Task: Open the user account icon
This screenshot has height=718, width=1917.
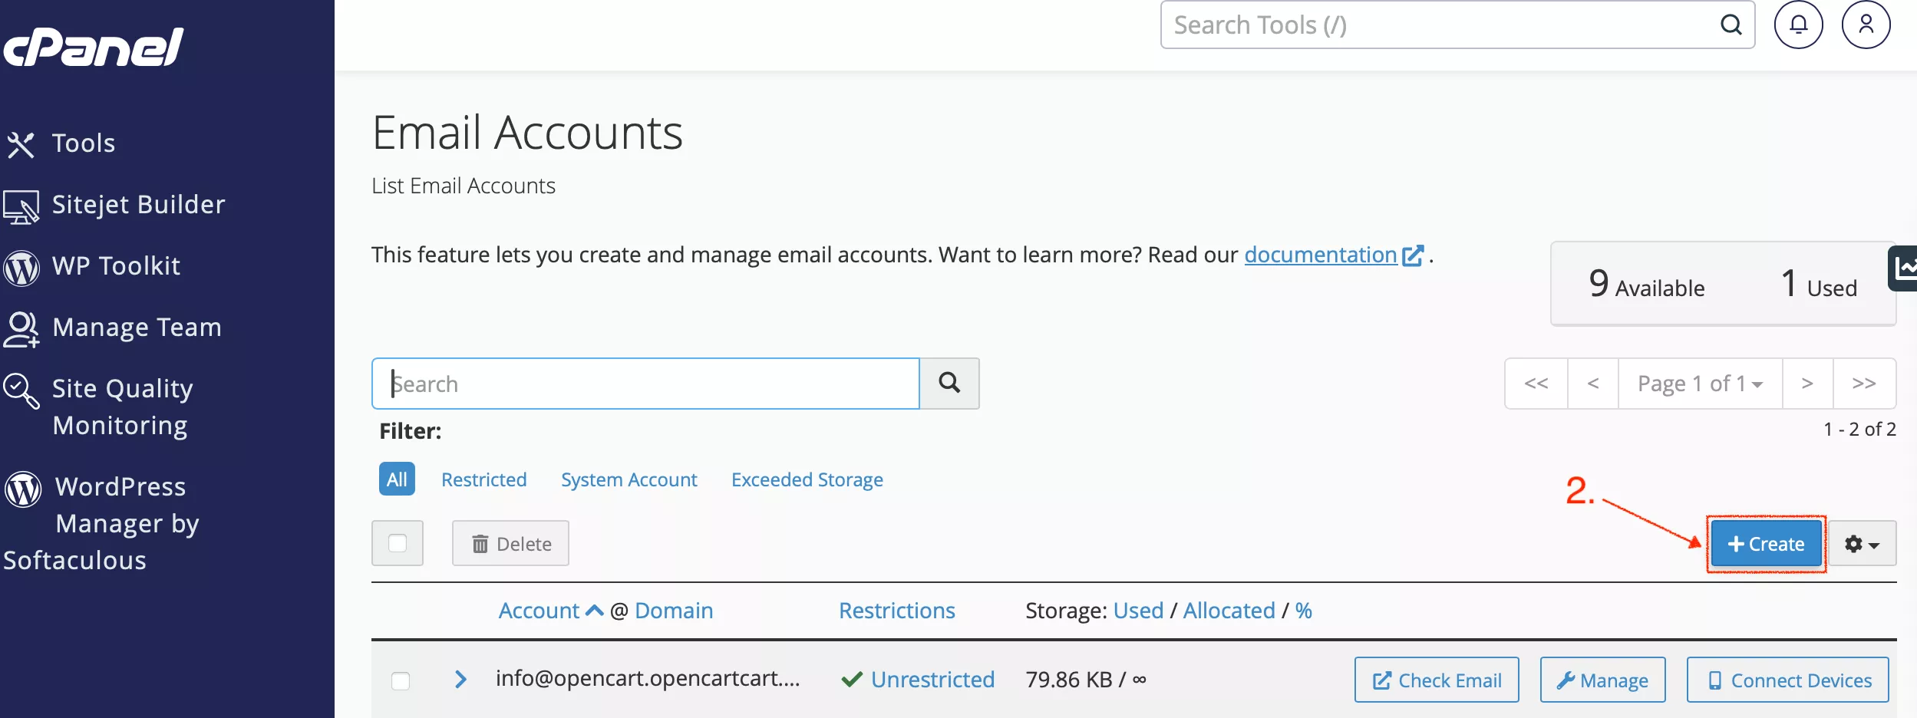Action: [x=1866, y=25]
